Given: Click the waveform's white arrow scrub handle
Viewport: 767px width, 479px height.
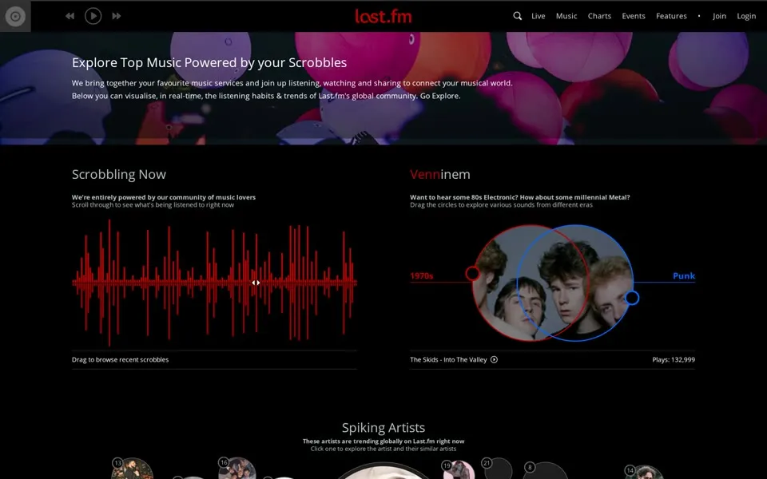Looking at the screenshot, I should (256, 283).
